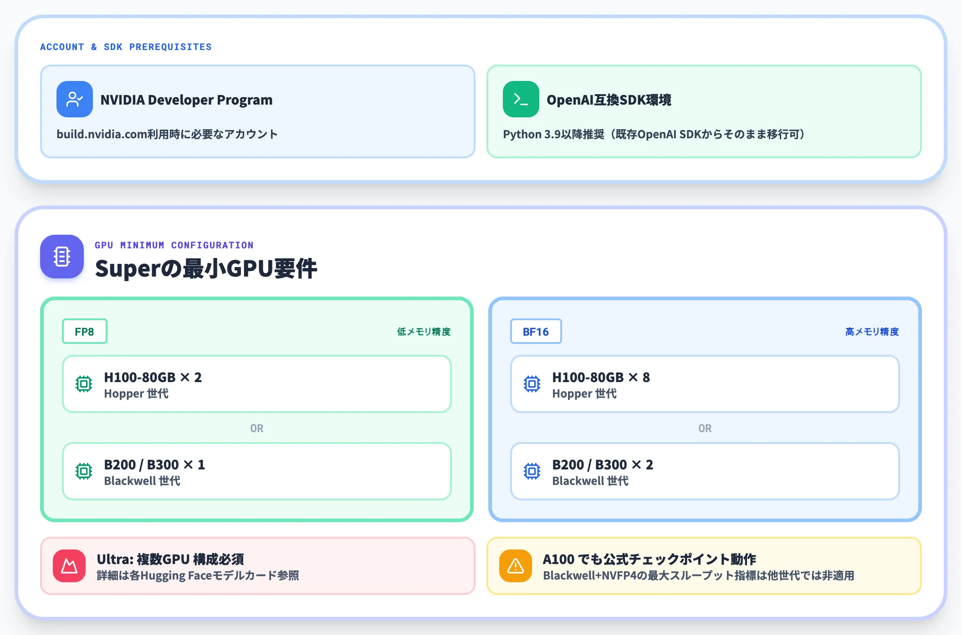Click the GPU MINIMUM CONFIGURATION label

pos(174,245)
